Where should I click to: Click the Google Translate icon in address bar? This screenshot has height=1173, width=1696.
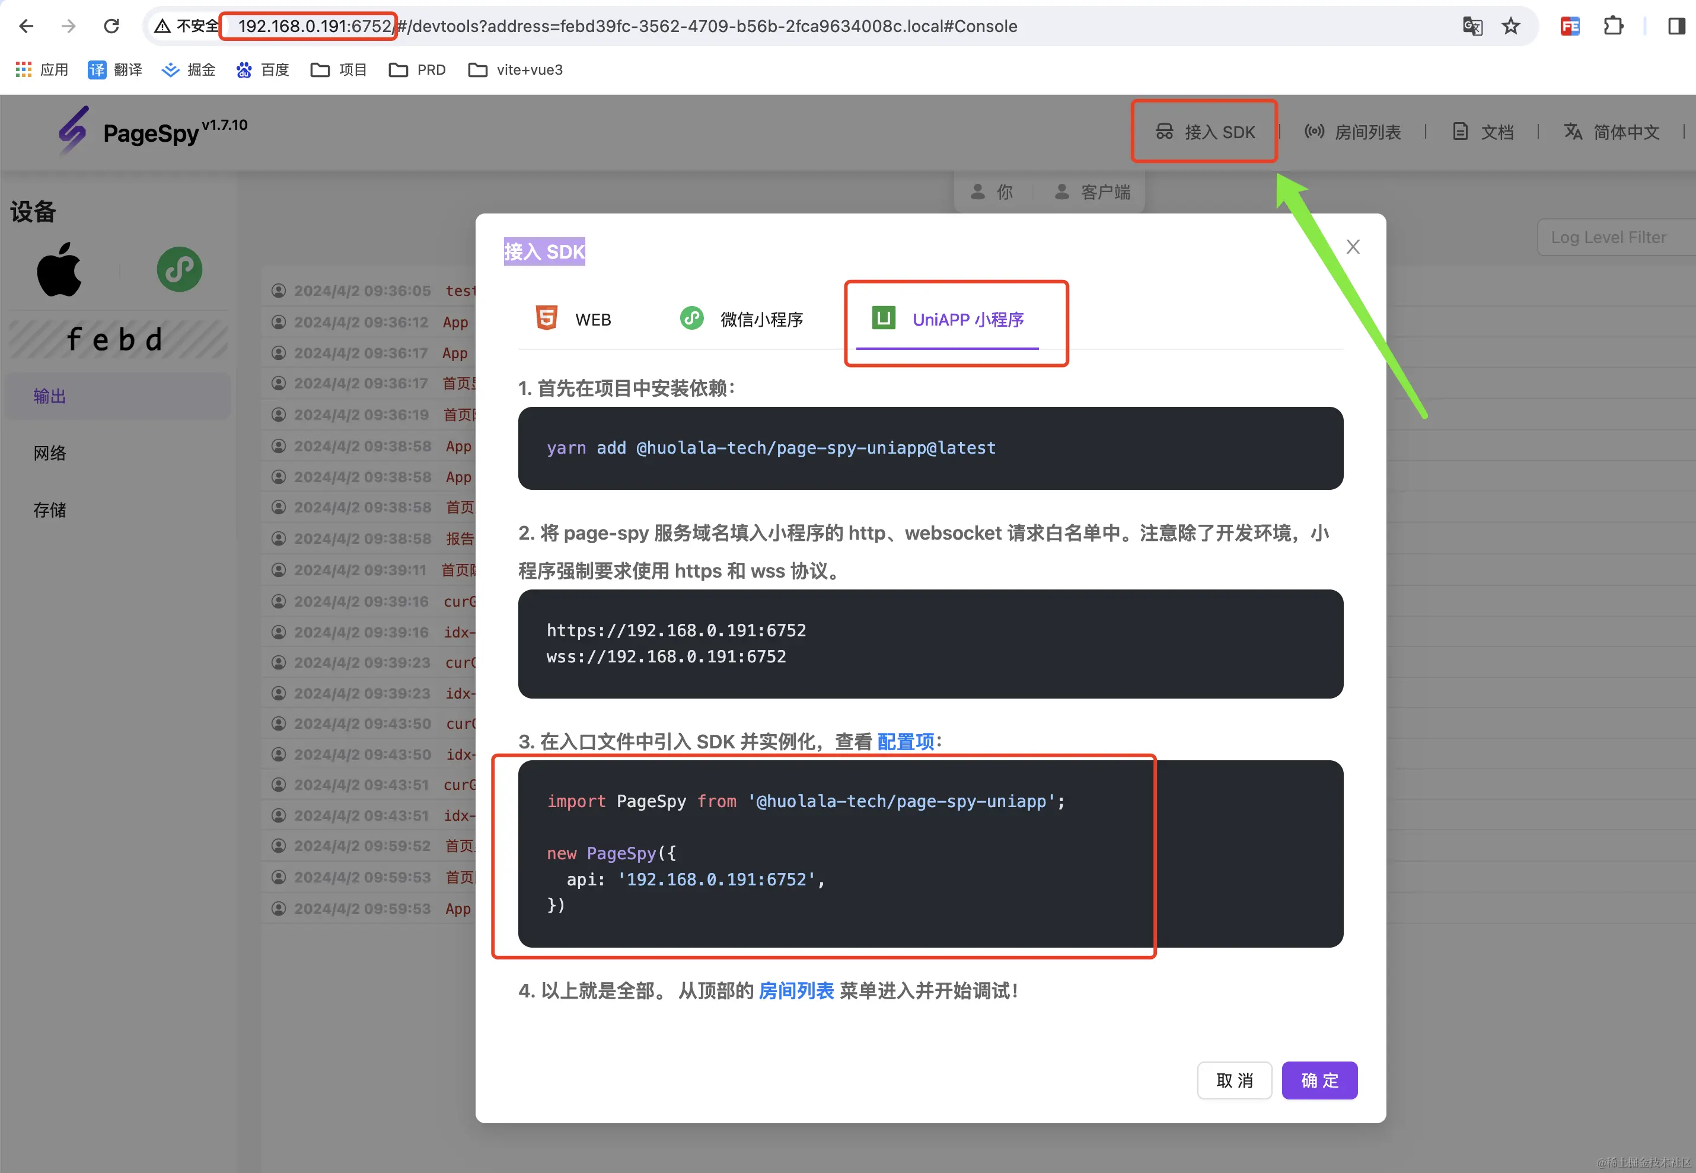(1472, 27)
